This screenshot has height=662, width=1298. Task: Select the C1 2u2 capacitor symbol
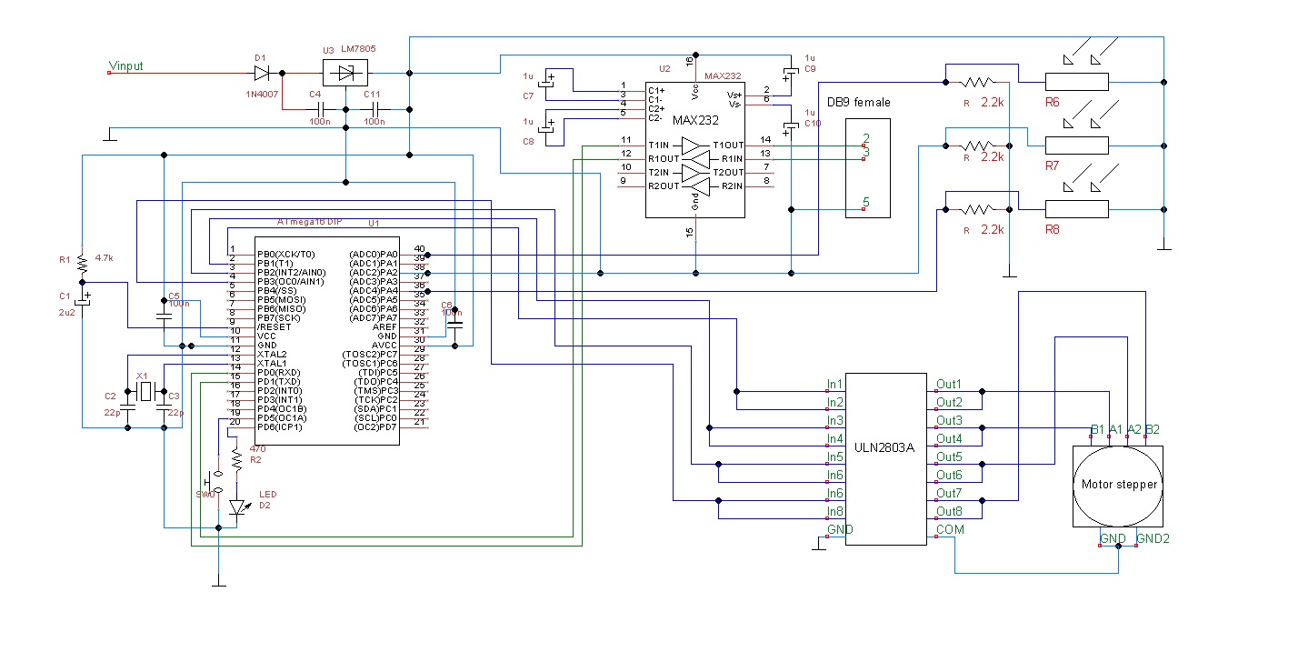[x=82, y=300]
